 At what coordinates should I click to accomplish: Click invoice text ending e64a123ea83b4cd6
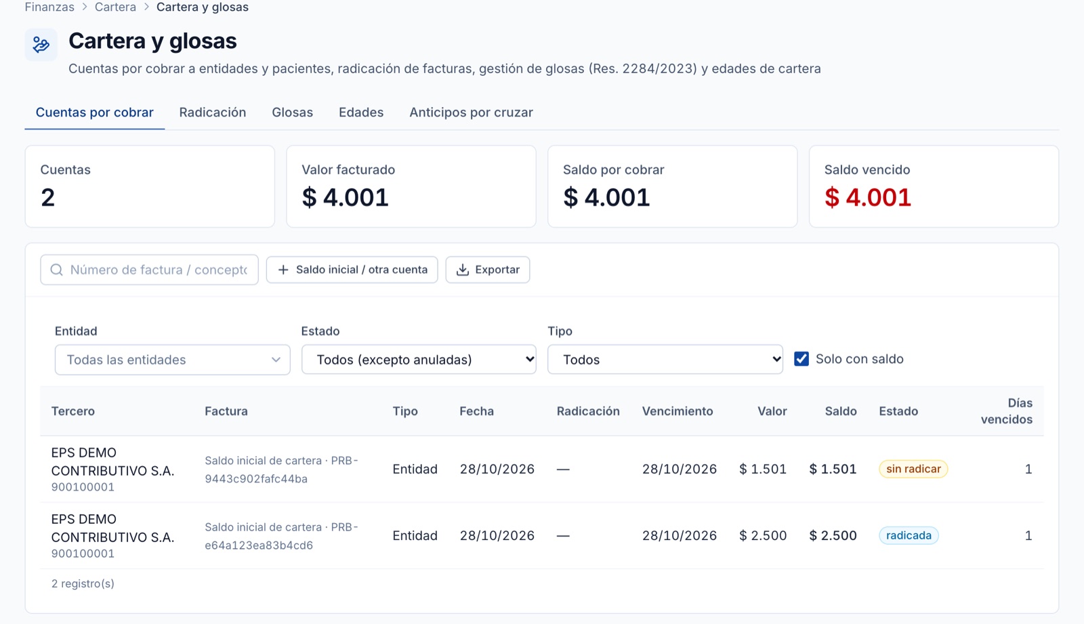click(x=282, y=536)
